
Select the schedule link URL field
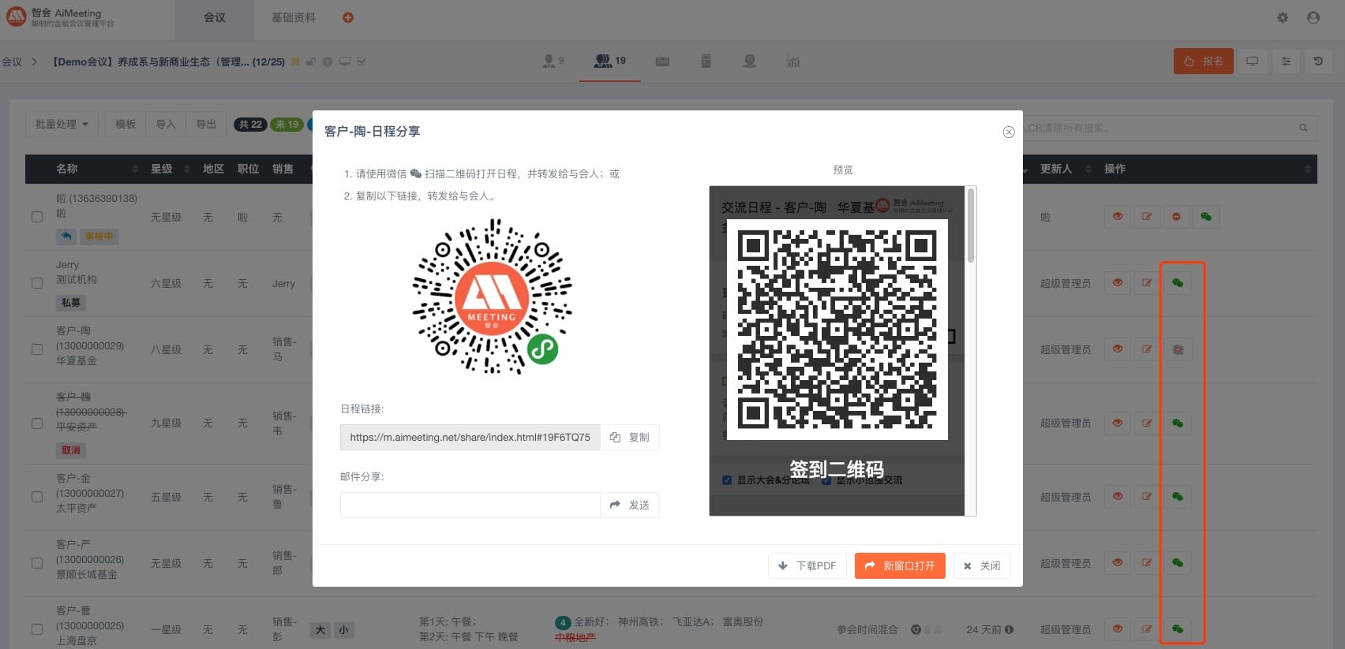470,437
